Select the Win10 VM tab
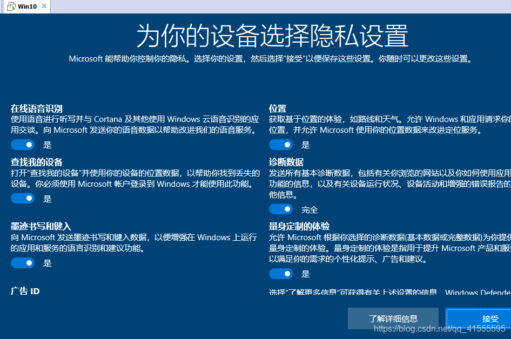Screen dimensions: 511x339 pos(26,6)
